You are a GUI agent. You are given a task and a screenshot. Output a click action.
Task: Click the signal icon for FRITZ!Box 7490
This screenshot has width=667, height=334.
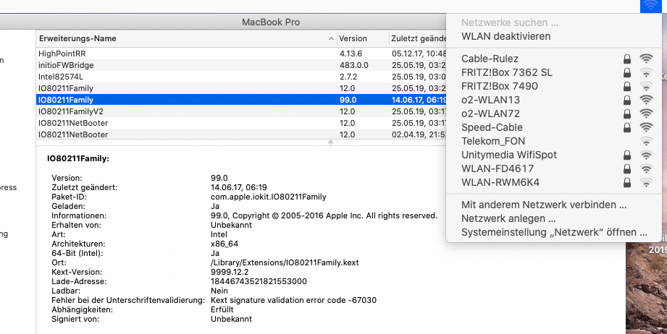point(647,86)
